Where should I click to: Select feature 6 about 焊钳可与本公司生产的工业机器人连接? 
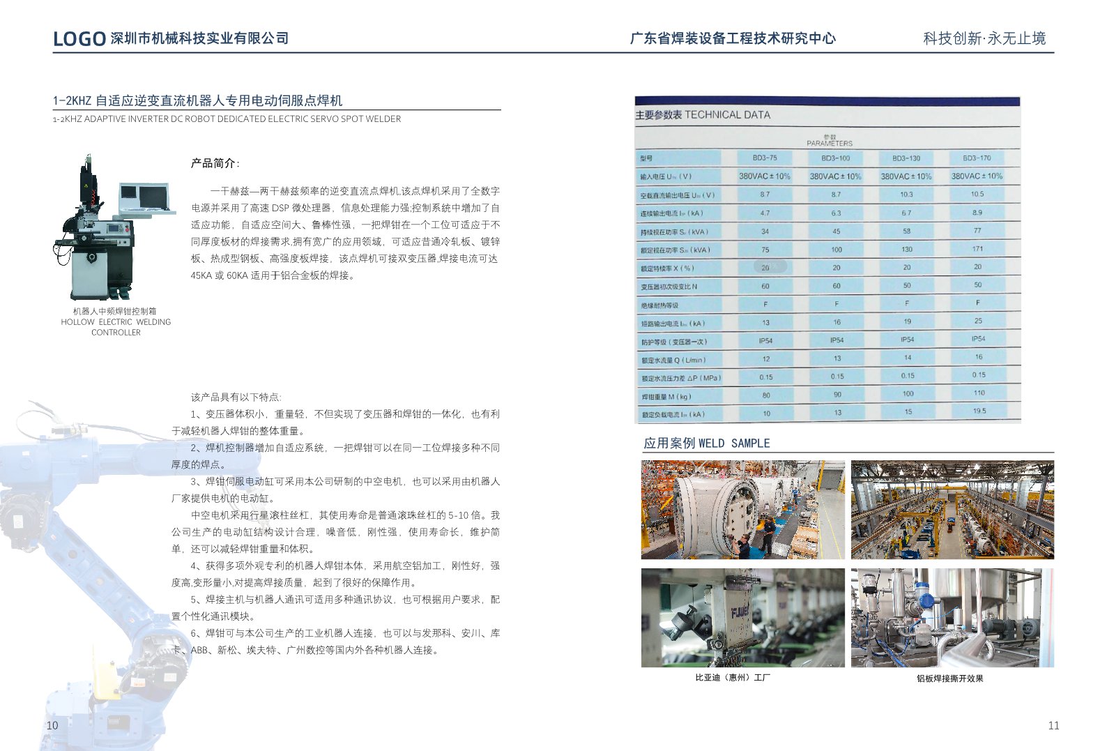335,642
